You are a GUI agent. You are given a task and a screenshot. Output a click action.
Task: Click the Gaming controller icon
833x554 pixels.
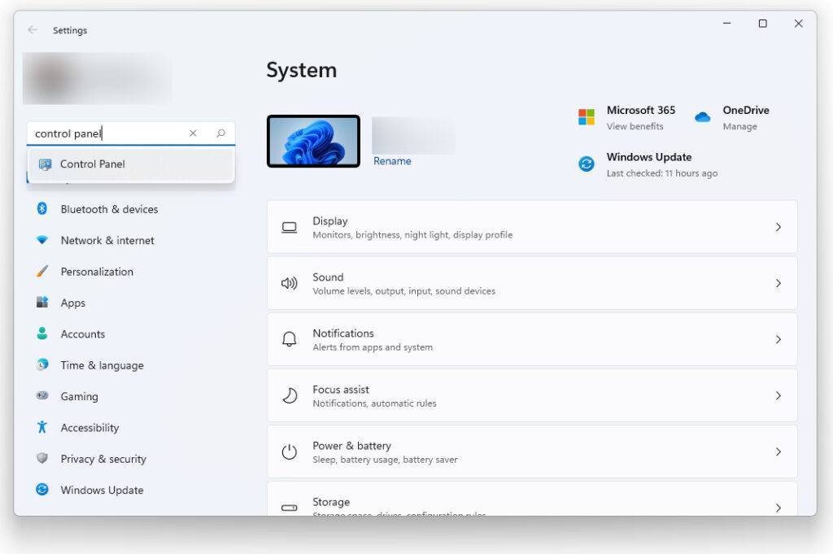point(42,395)
